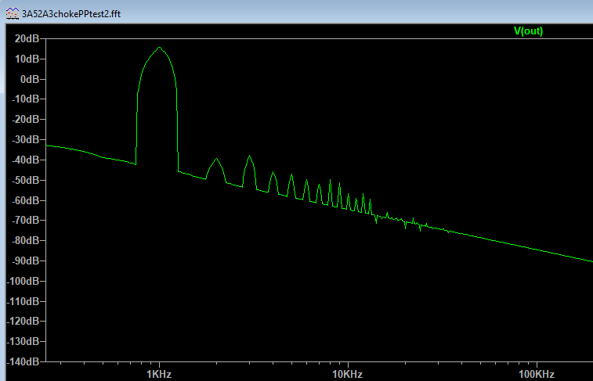This screenshot has height=381, width=593.
Task: Click the FFT window icon in title bar
Action: click(13, 14)
